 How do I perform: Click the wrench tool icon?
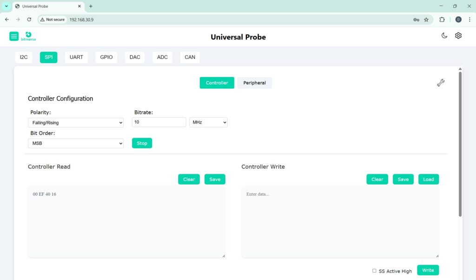tap(441, 83)
